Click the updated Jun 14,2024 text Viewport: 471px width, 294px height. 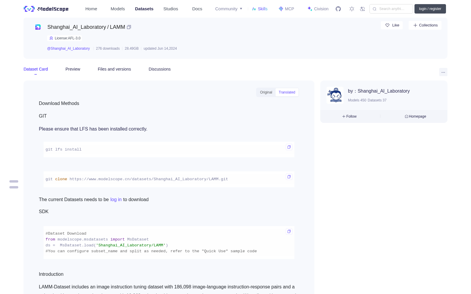click(x=160, y=49)
